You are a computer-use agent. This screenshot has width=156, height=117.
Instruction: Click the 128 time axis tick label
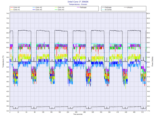[x=43, y=112]
